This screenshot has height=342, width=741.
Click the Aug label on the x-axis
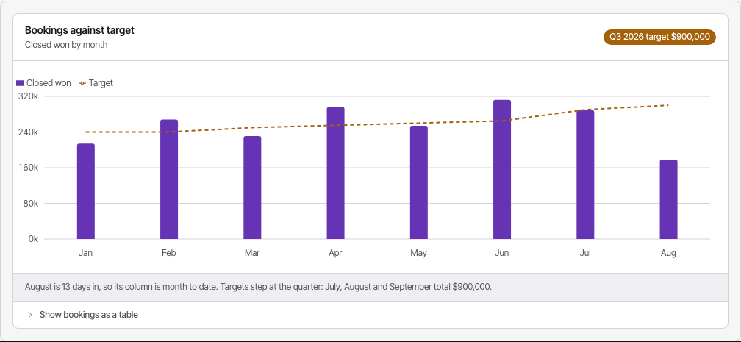pyautogui.click(x=668, y=253)
